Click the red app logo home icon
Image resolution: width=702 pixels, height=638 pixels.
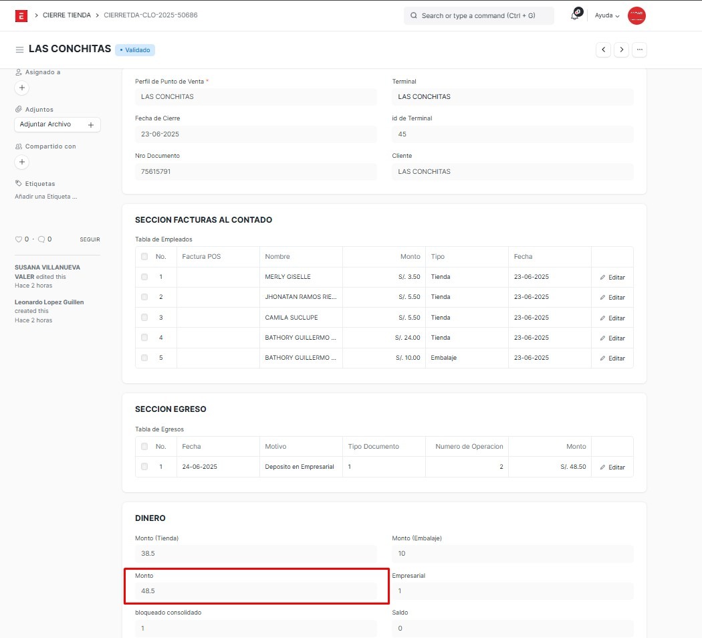click(21, 15)
